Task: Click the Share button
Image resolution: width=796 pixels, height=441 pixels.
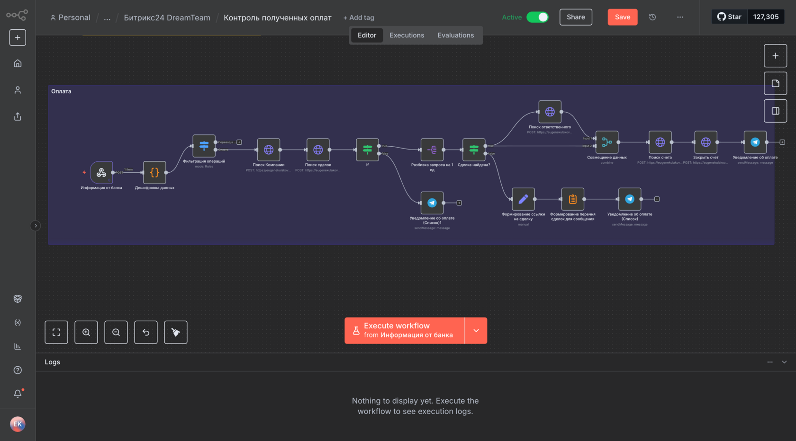Action: [x=576, y=17]
